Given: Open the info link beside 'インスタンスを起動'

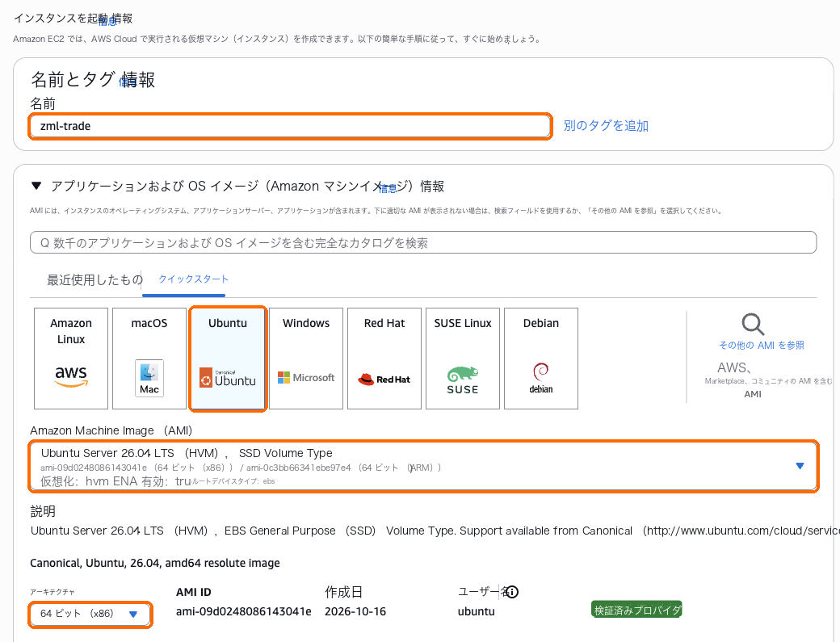Looking at the screenshot, I should click(107, 21).
